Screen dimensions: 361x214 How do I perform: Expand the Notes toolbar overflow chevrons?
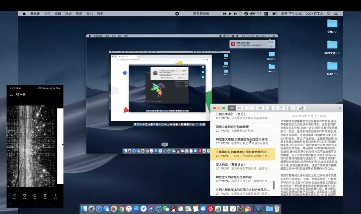coord(340,108)
